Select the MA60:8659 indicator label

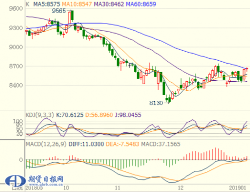(141, 4)
